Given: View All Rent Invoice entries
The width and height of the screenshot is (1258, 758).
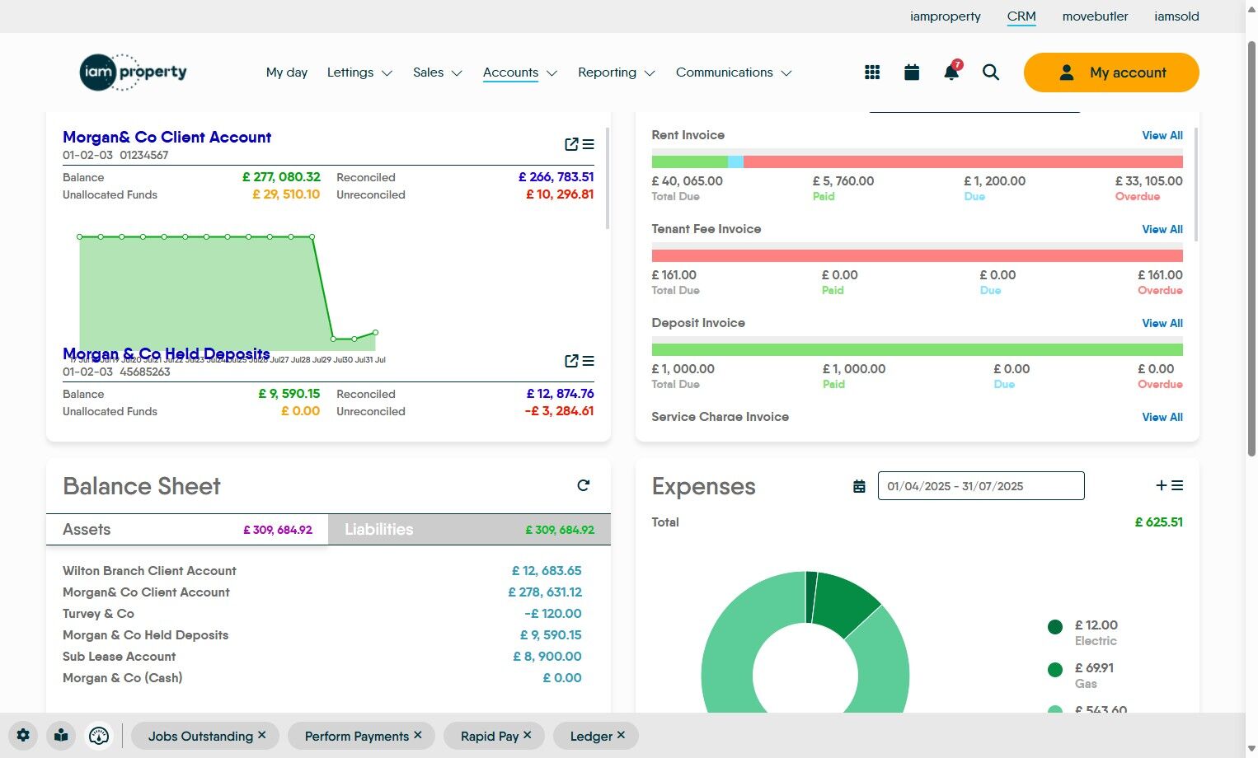Looking at the screenshot, I should click(x=1162, y=135).
